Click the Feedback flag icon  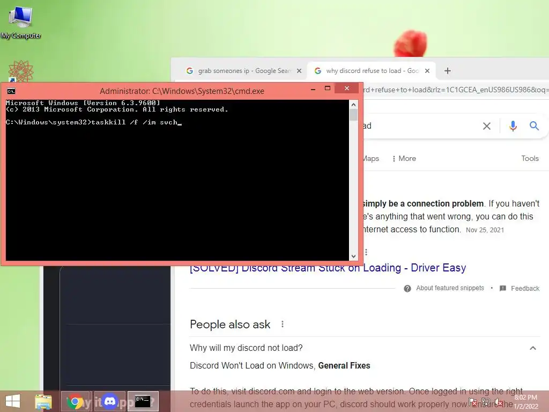503,288
